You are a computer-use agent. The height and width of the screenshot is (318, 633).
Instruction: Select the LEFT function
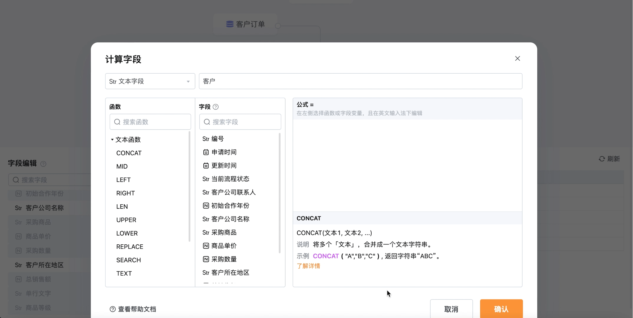tap(123, 180)
